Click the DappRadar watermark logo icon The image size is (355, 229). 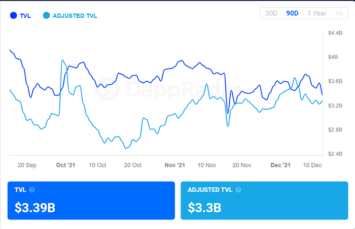click(109, 90)
